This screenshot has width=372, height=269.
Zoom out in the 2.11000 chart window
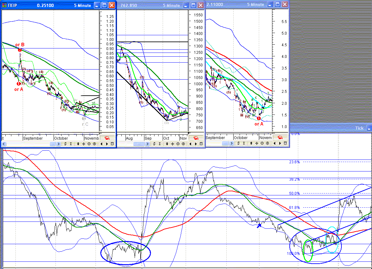click(262, 143)
